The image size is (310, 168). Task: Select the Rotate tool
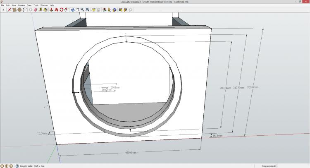[x=61, y=10]
